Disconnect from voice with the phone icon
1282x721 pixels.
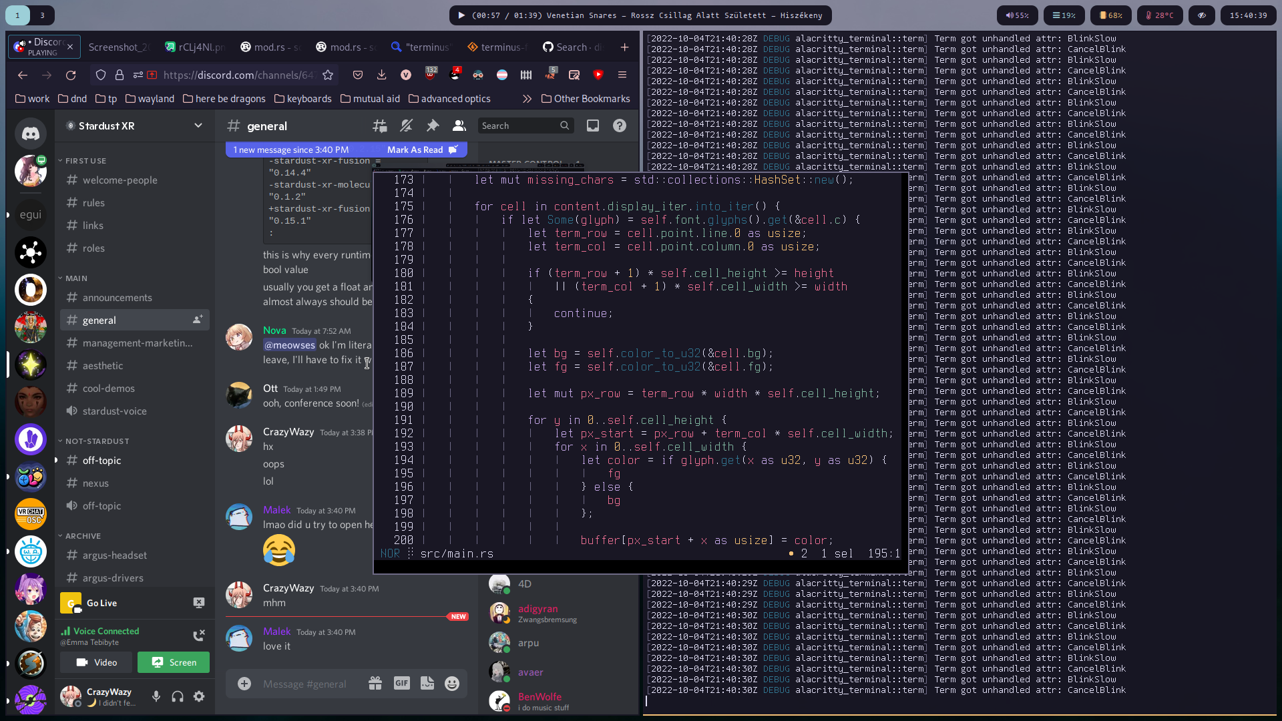[x=198, y=636]
